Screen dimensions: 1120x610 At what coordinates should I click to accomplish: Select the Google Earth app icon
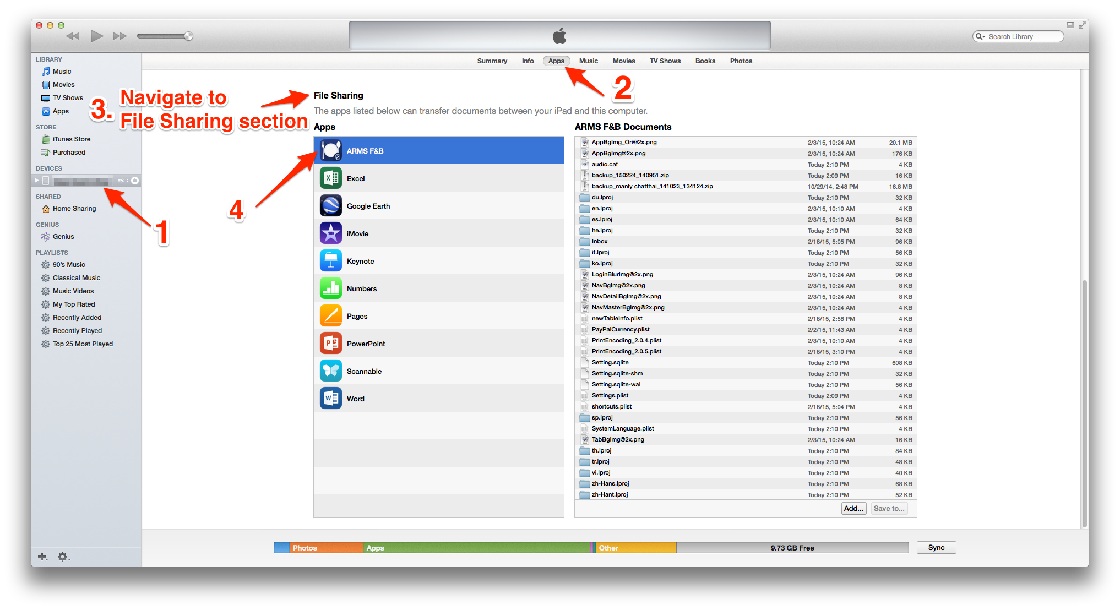(x=330, y=206)
